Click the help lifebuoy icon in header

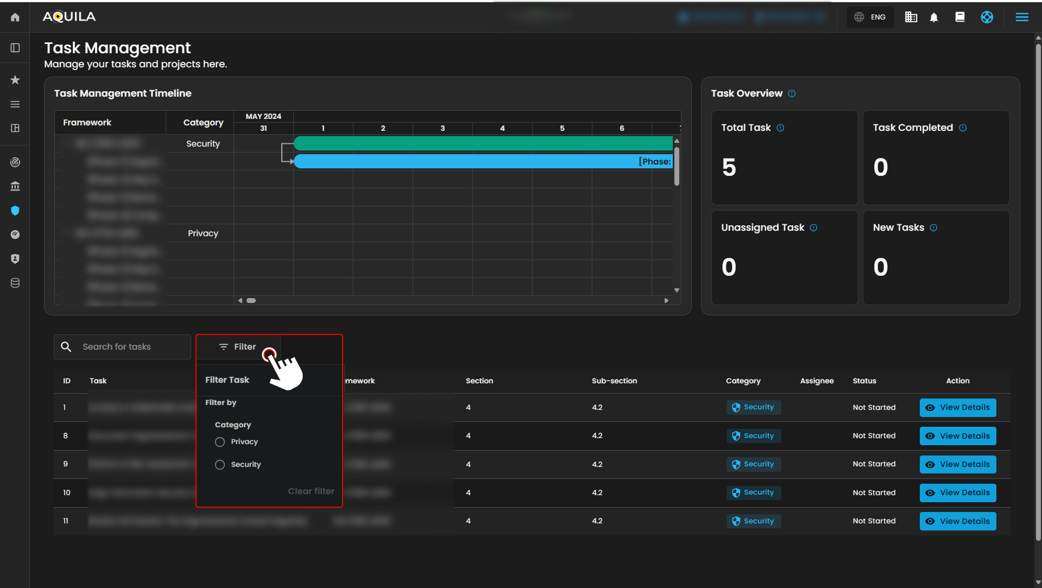coord(987,17)
